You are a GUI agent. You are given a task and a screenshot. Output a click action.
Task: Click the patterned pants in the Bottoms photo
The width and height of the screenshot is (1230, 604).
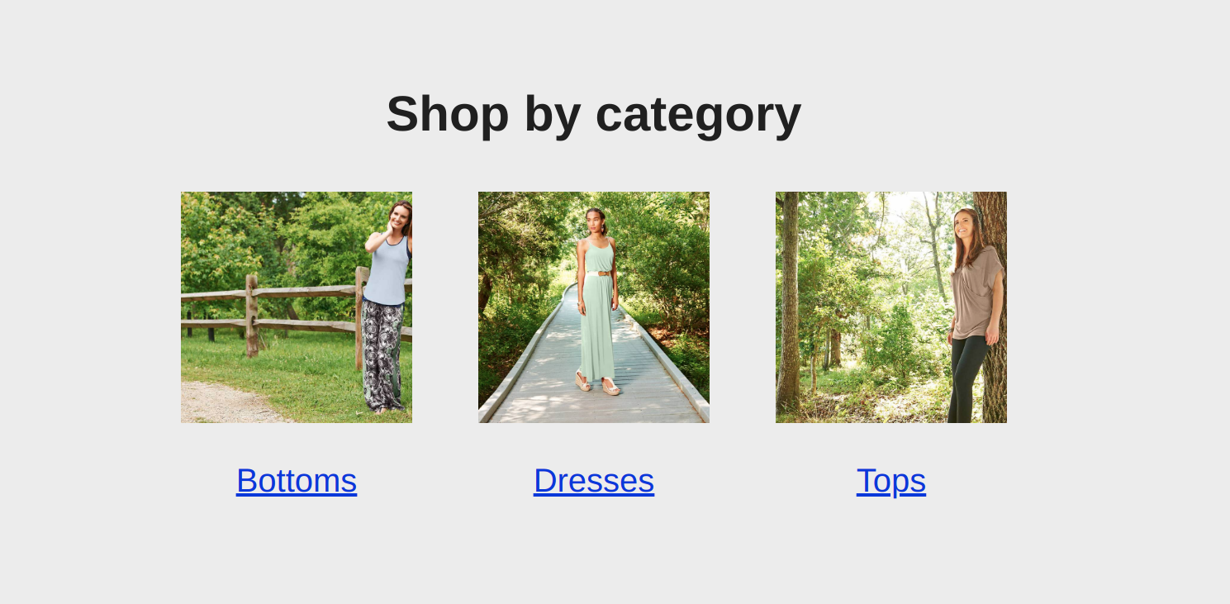pyautogui.click(x=382, y=355)
